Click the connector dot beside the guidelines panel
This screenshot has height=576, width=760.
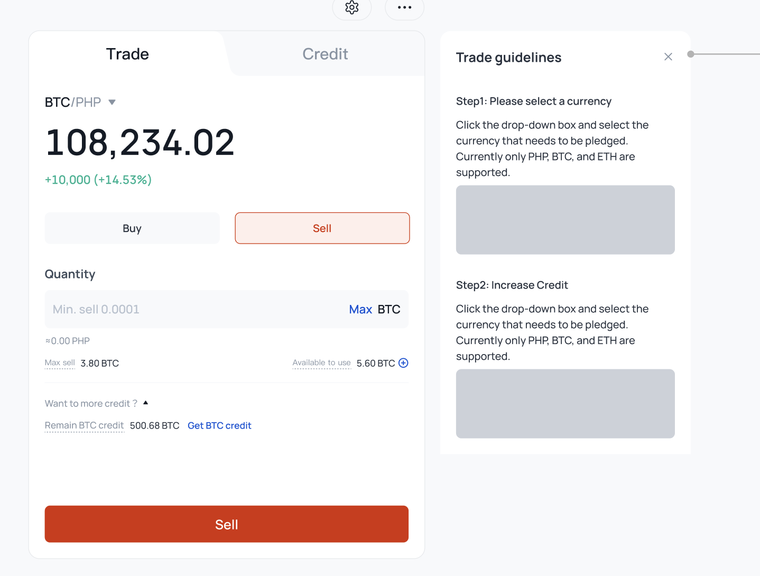tap(690, 54)
